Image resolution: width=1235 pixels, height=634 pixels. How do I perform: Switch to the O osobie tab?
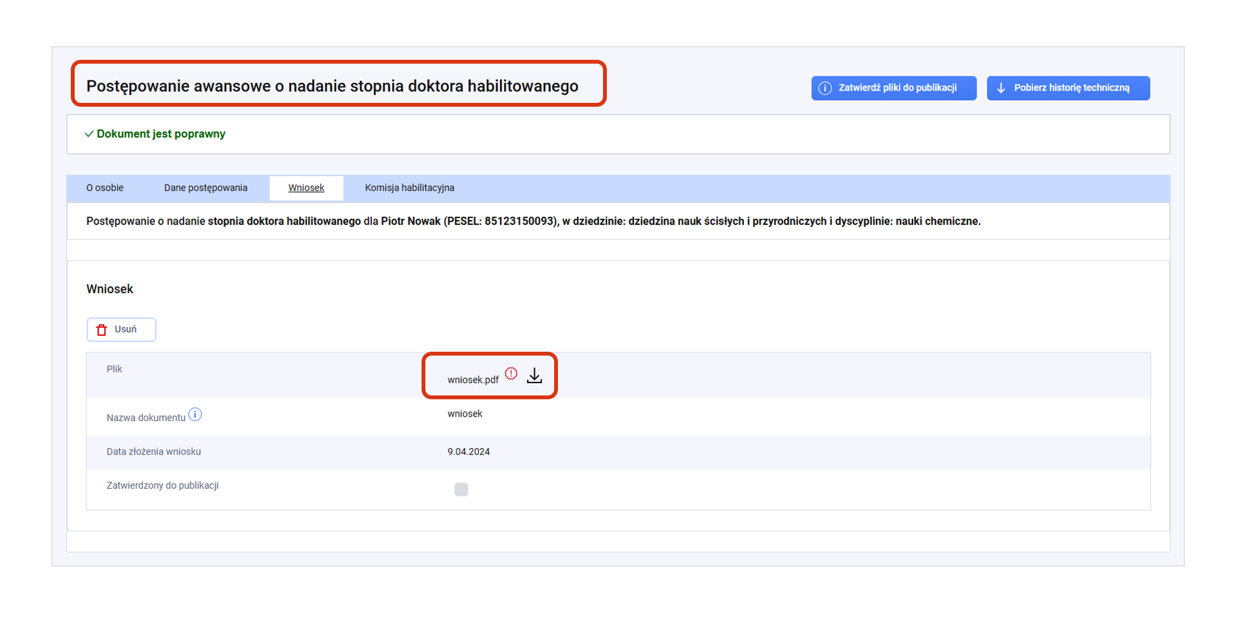105,188
